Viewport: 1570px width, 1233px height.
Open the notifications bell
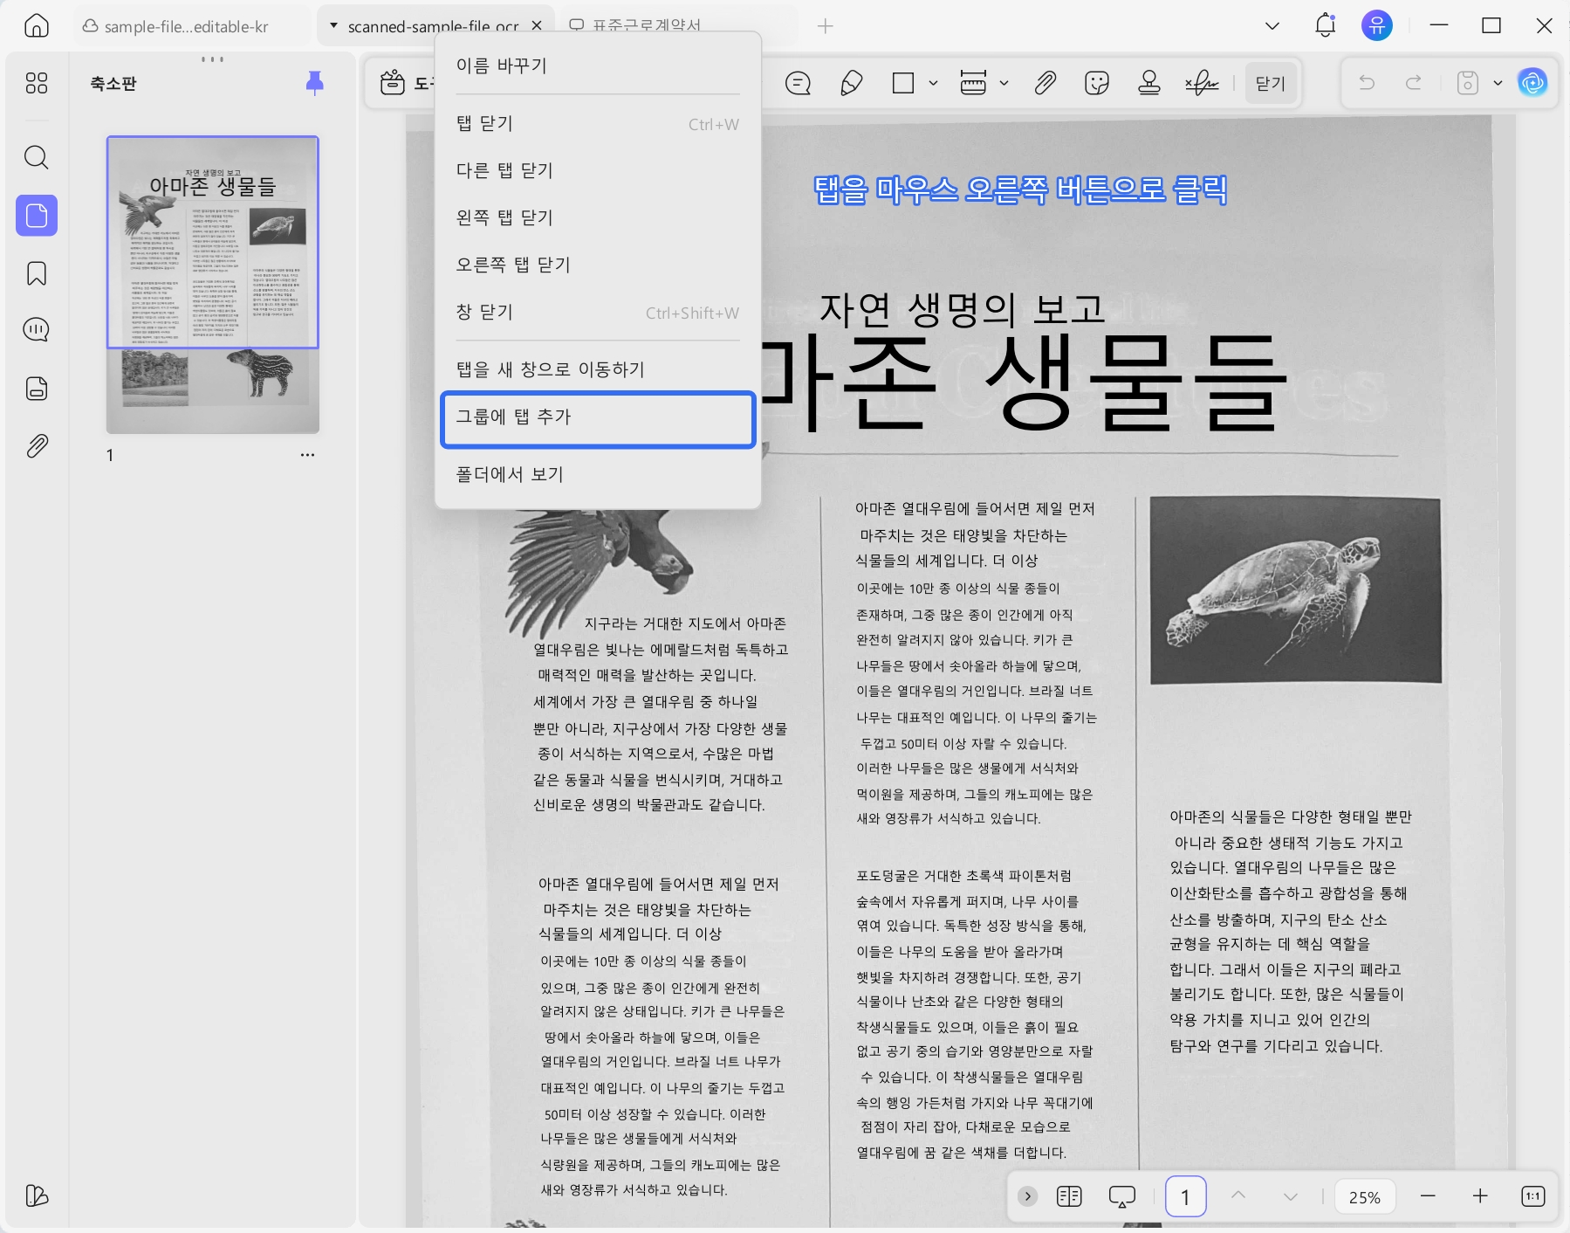pos(1325,26)
